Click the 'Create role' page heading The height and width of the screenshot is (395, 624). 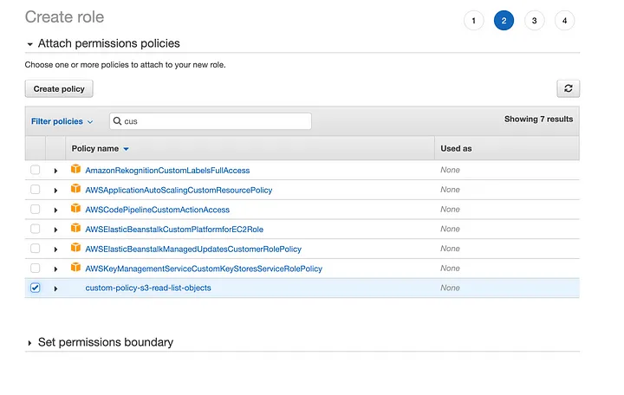click(x=64, y=17)
